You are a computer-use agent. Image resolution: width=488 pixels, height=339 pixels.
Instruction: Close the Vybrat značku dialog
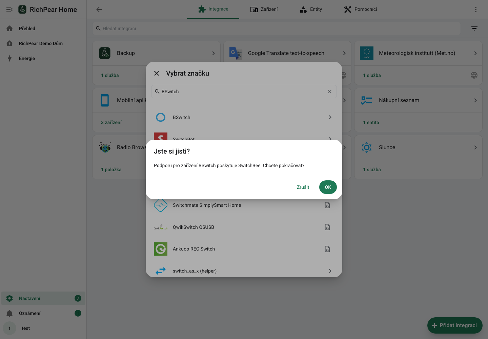(157, 73)
